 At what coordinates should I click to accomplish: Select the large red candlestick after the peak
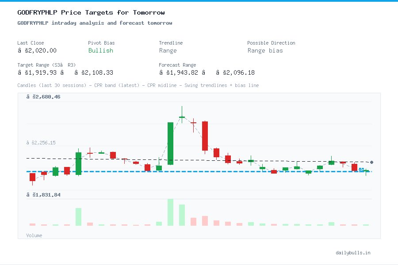[204, 135]
